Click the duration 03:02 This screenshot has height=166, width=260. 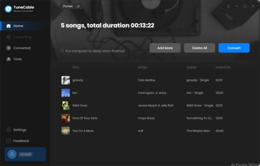tap(220, 93)
